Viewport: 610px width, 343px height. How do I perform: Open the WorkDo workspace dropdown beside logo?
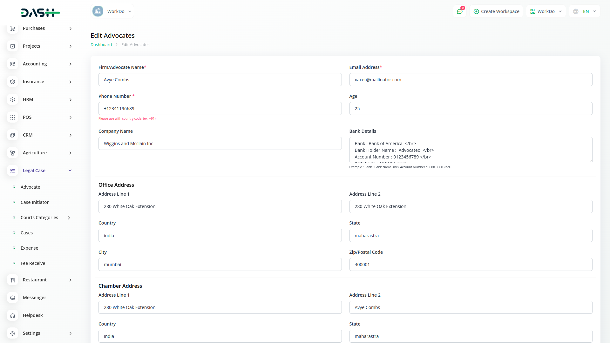pos(112,11)
